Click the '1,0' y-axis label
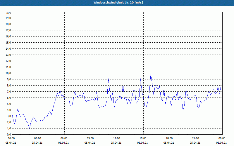Screen dimensions: 234x146 point(9,128)
